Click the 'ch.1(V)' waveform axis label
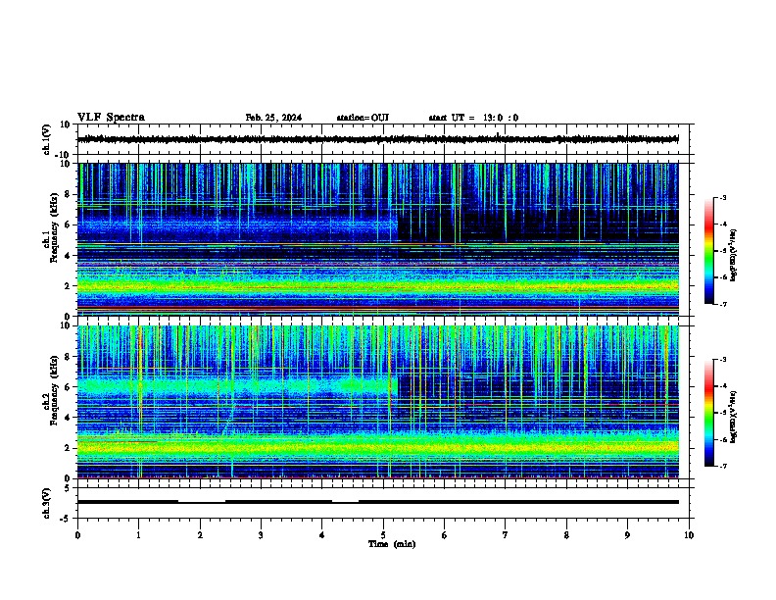The image size is (776, 600). click(47, 139)
